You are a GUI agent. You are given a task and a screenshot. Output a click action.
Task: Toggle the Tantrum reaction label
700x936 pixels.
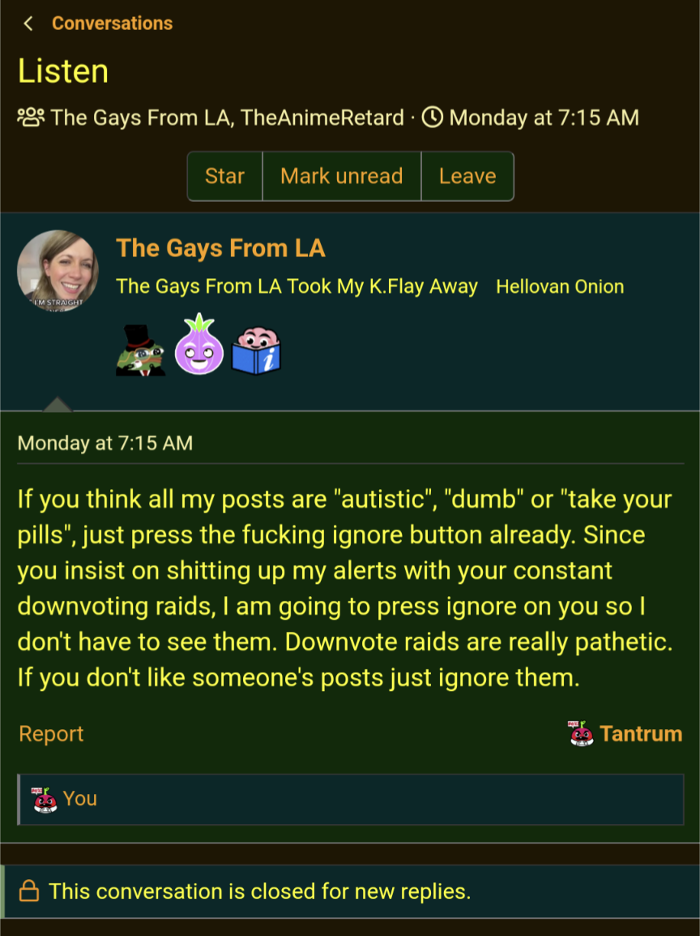point(641,734)
